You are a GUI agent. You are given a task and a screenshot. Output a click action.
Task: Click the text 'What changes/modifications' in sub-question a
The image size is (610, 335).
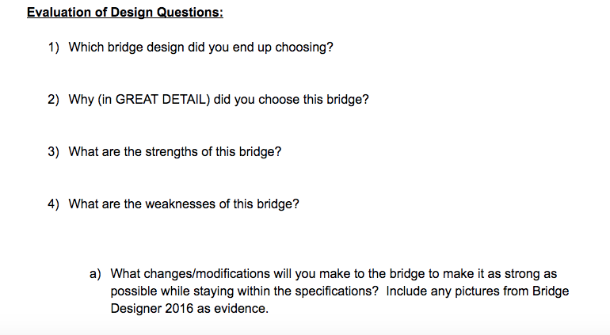pos(190,273)
